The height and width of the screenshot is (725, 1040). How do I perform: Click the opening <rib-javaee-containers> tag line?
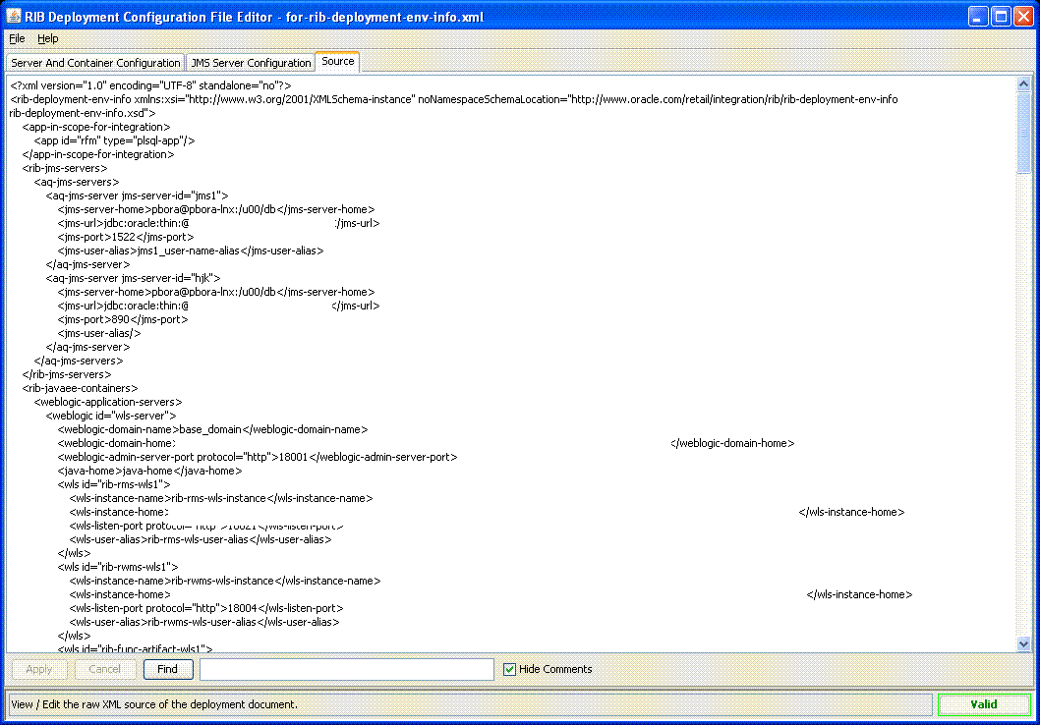point(80,388)
